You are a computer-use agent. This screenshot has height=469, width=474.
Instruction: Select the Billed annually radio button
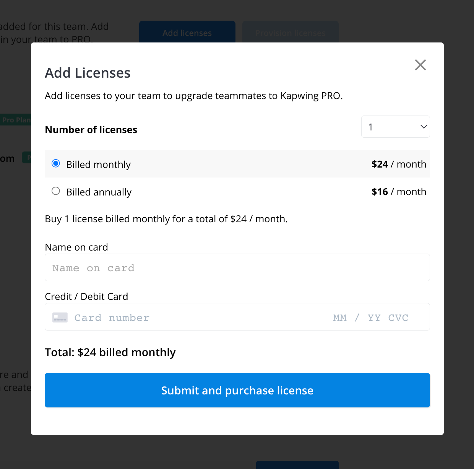(x=56, y=191)
